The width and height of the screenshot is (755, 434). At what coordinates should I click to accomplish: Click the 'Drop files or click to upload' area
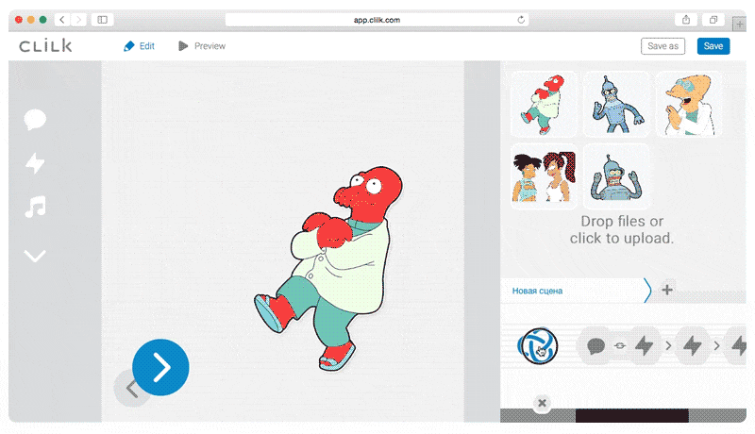pos(622,229)
